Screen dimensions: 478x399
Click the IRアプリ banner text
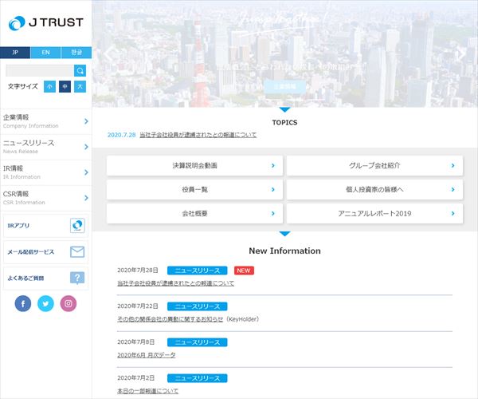coord(18,226)
